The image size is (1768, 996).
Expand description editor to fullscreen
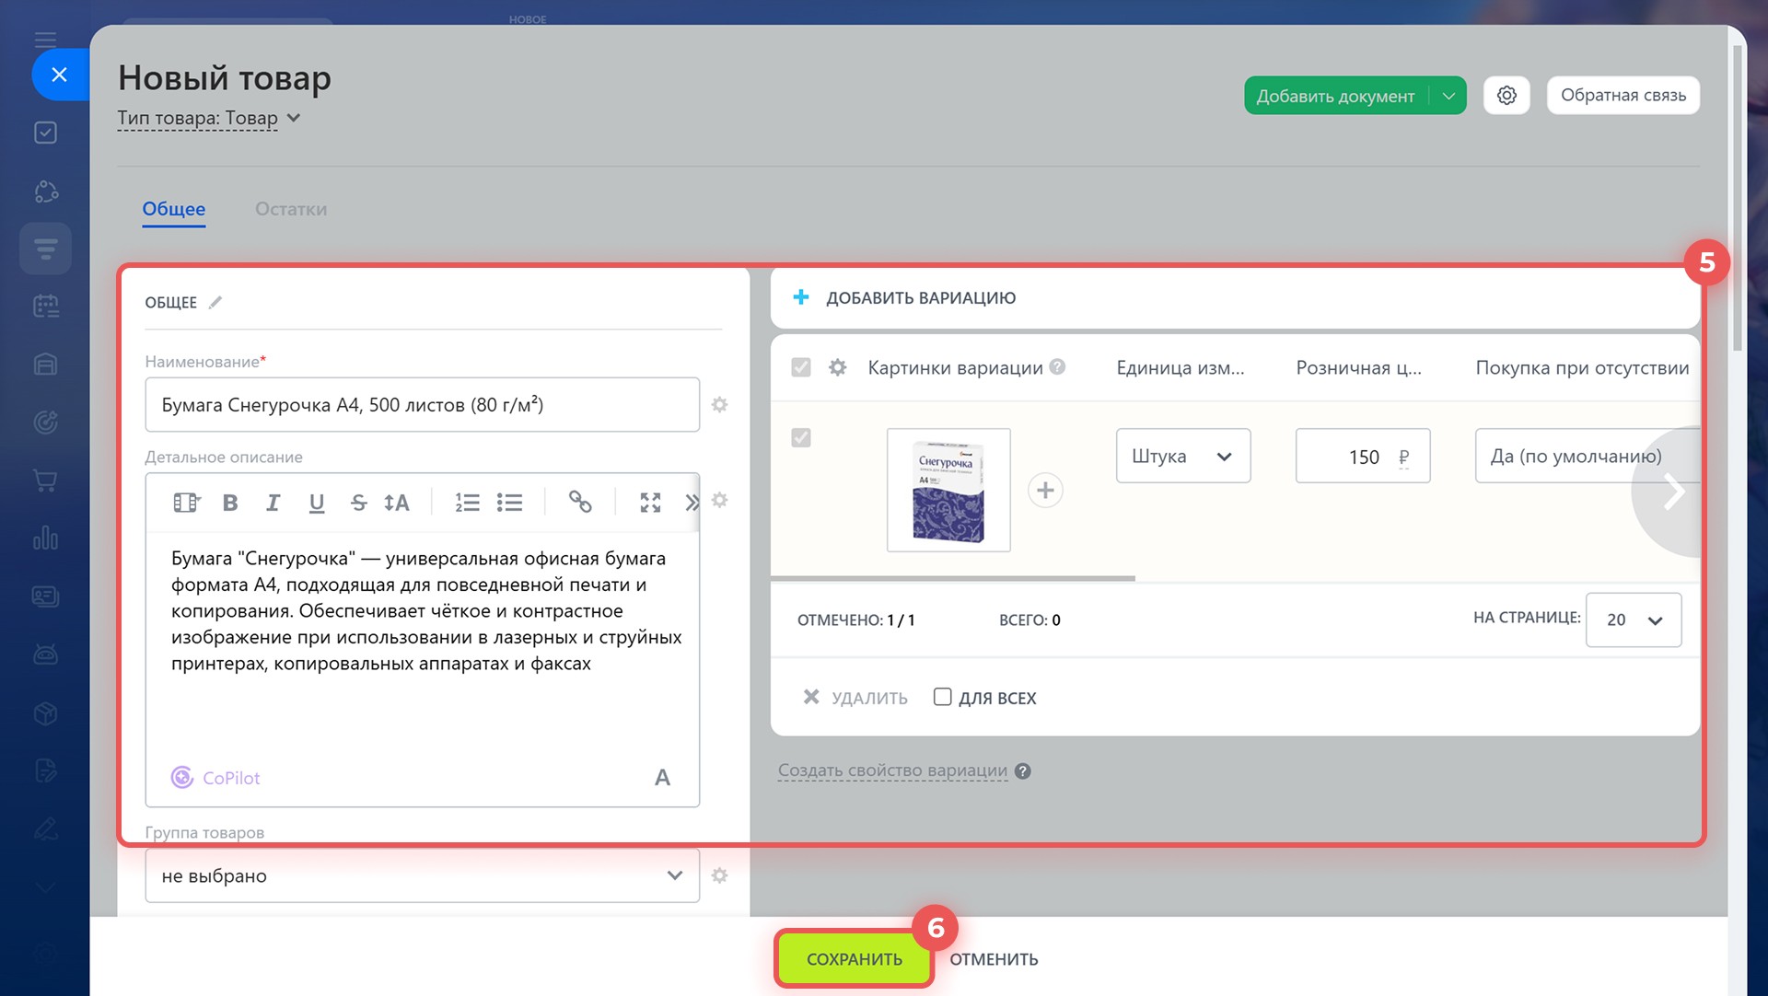[650, 503]
